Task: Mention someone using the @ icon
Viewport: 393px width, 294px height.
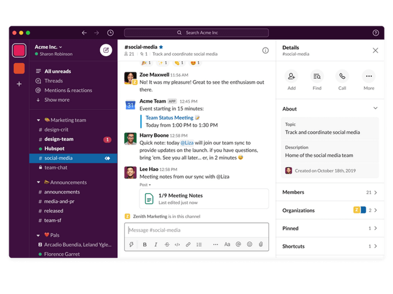Action: coord(238,245)
